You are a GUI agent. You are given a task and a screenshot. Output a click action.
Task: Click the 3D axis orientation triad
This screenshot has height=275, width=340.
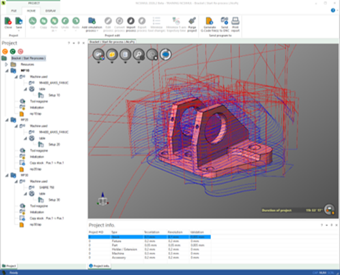click(102, 199)
